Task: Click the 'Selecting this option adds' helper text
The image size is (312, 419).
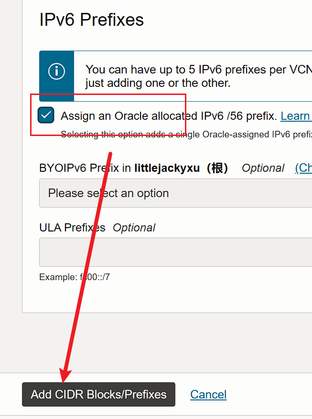Action: click(x=186, y=135)
